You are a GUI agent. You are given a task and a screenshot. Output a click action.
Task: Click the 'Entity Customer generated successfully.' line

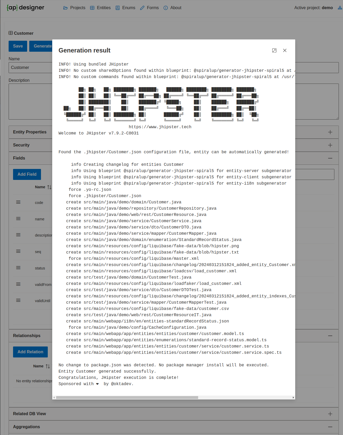click(107, 371)
